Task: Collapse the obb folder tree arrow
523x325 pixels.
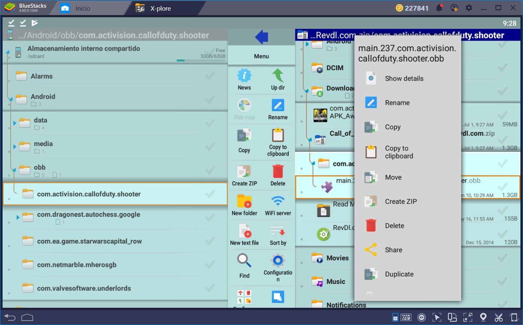Action: [14, 169]
